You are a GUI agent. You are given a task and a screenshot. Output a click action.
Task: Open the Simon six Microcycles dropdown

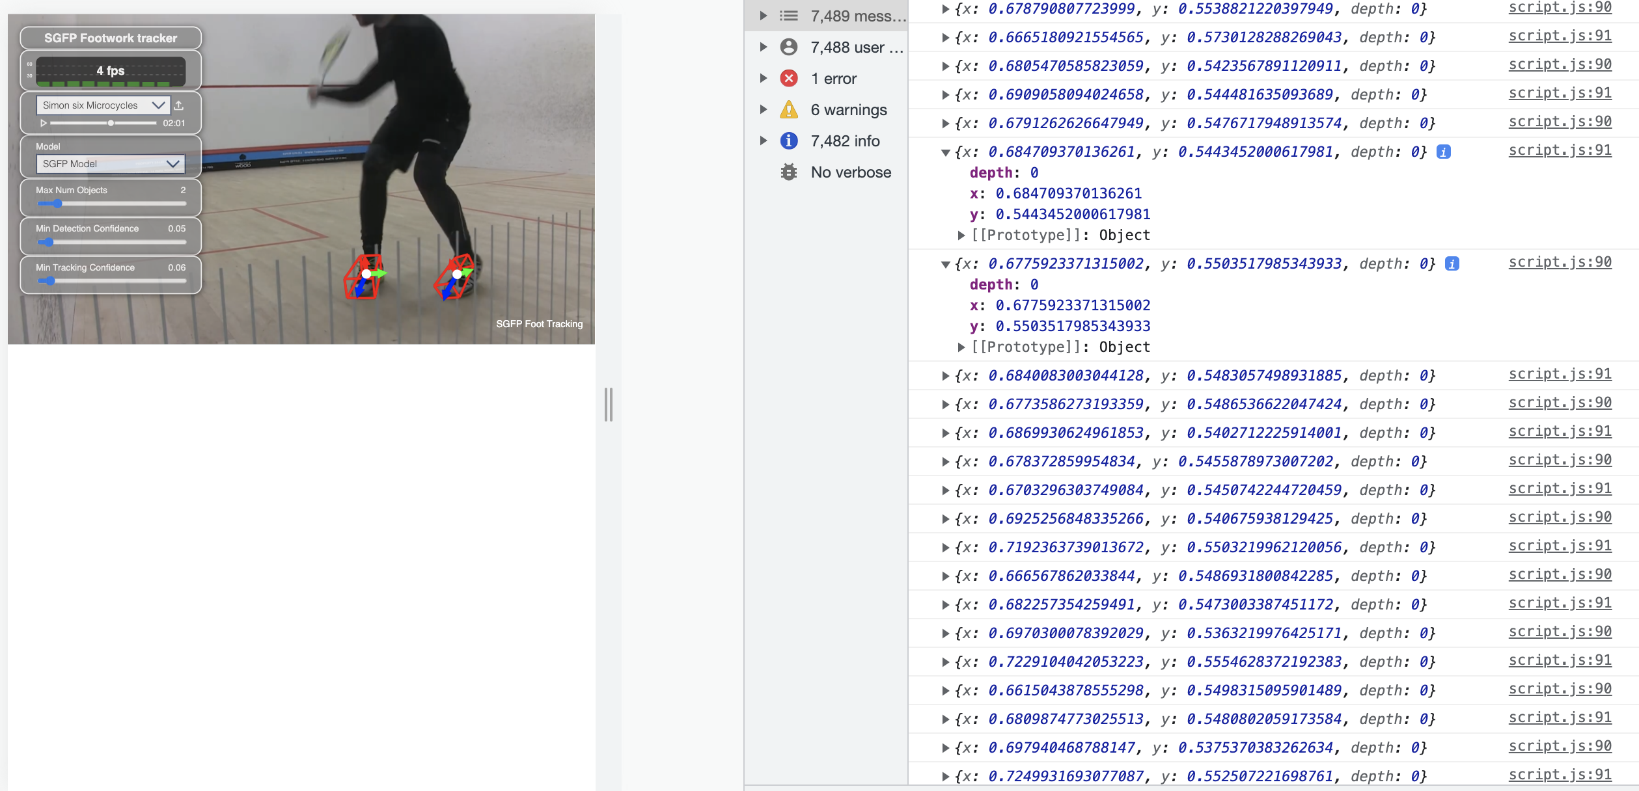click(x=103, y=105)
